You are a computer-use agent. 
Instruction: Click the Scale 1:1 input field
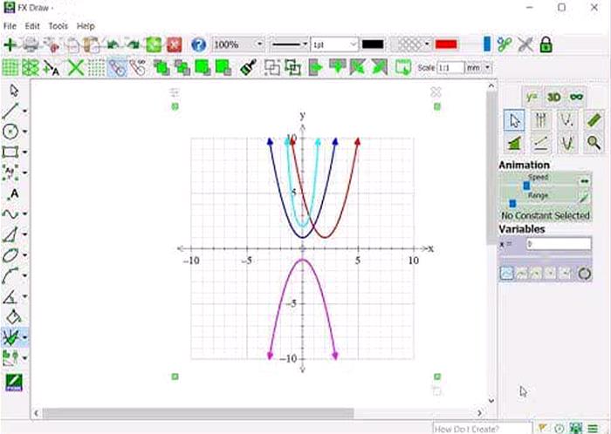point(451,68)
